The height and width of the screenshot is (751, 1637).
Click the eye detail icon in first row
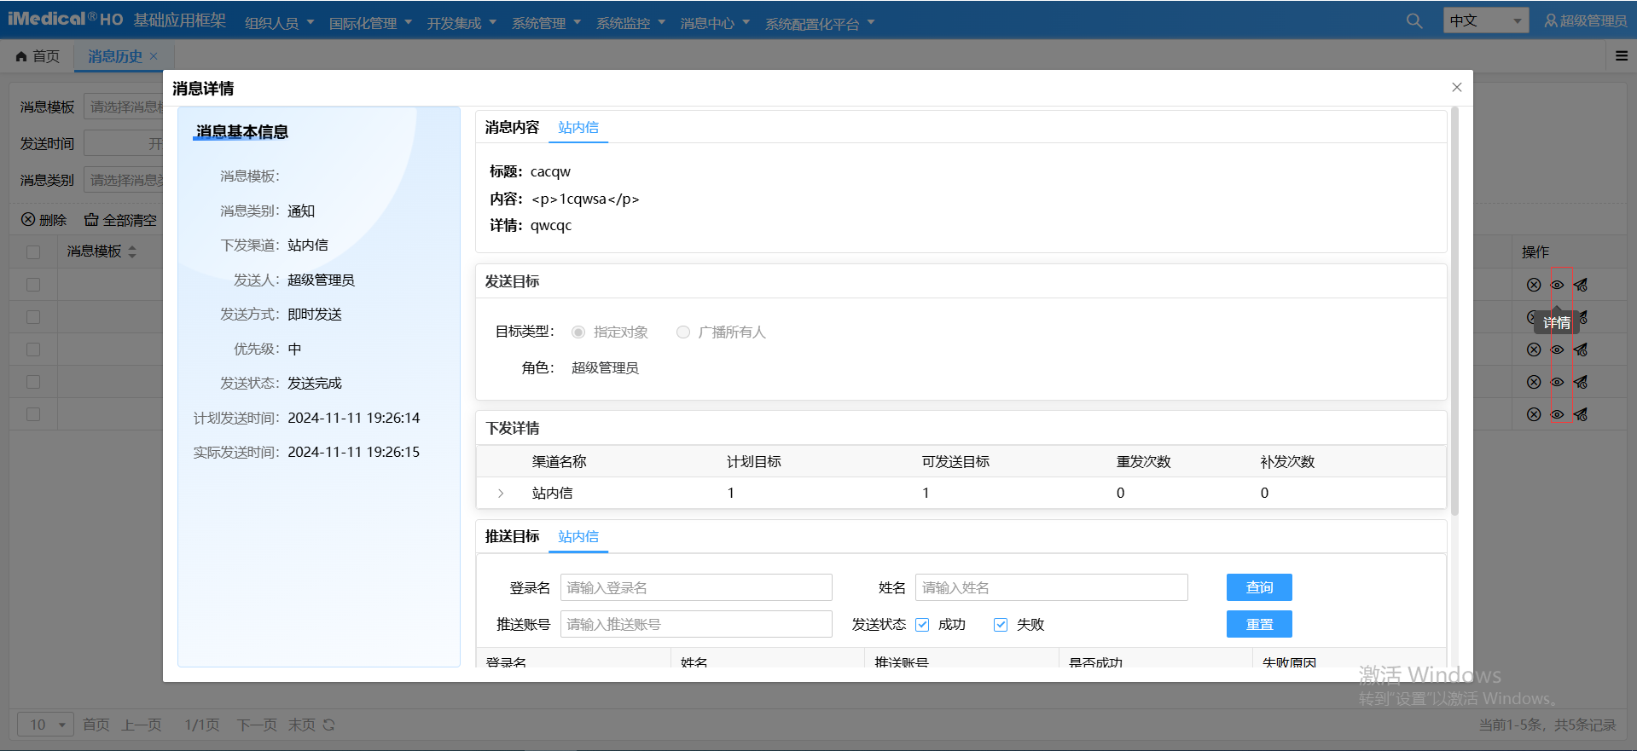click(1557, 285)
